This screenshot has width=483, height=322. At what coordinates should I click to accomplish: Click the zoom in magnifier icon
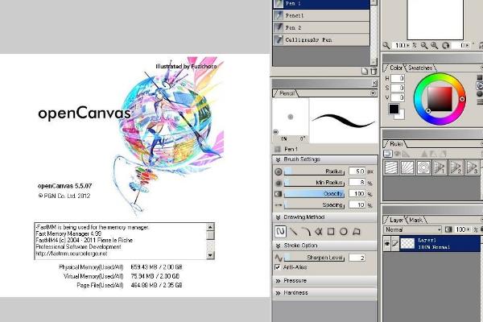tap(435, 46)
